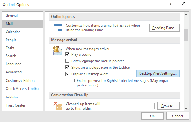Click the Help question mark icon
The height and width of the screenshot is (122, 191).
point(170,3)
